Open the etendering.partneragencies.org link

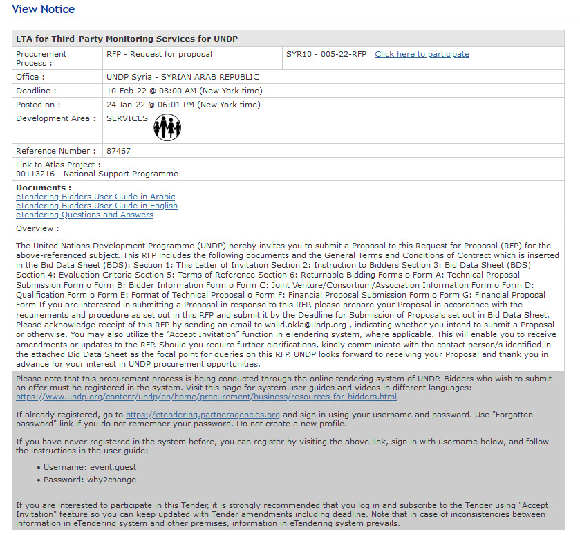coord(203,415)
